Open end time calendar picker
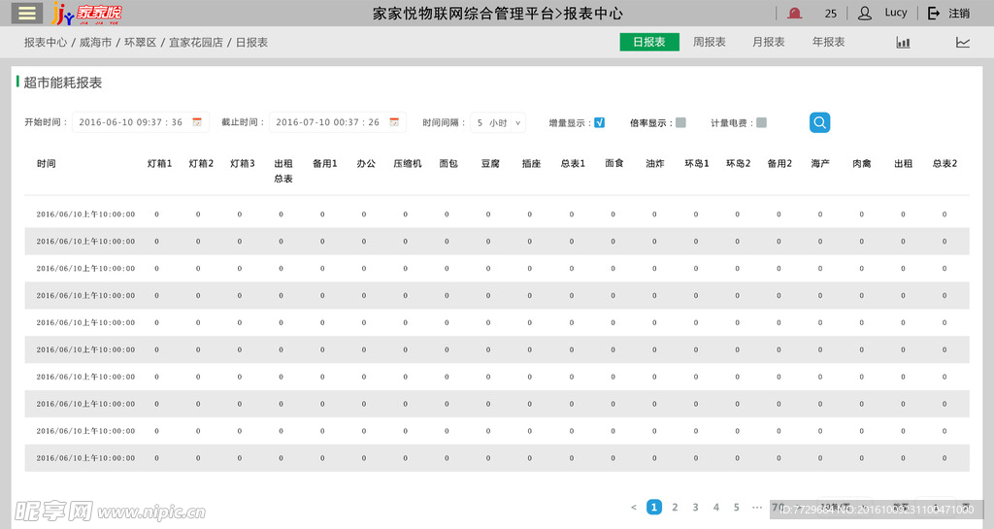This screenshot has height=529, width=994. [394, 122]
